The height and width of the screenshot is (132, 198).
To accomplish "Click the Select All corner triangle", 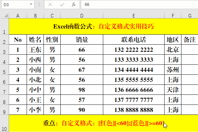I will (x=6, y=16).
